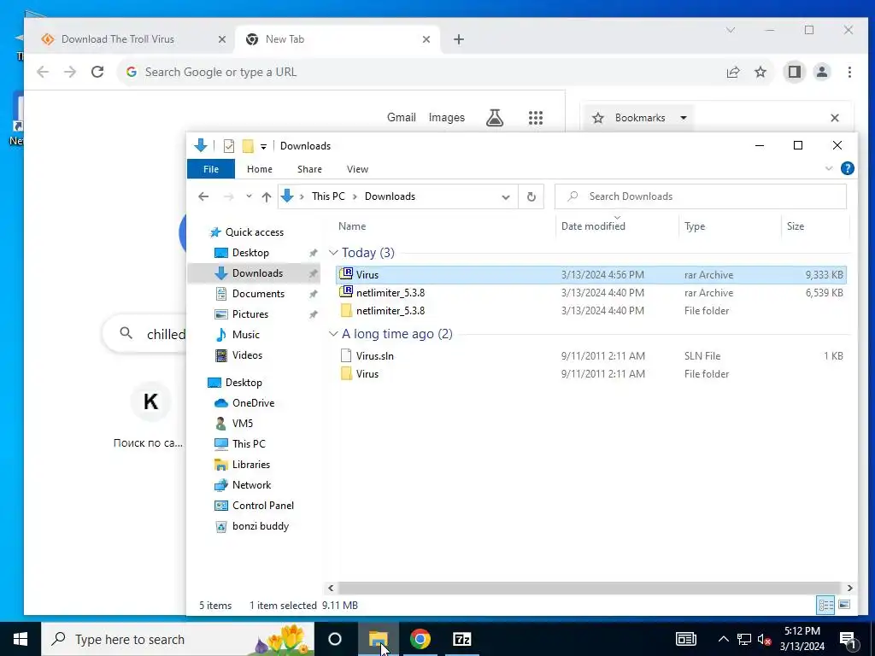
Task: Collapse the A long time ago group
Action: pyautogui.click(x=334, y=334)
